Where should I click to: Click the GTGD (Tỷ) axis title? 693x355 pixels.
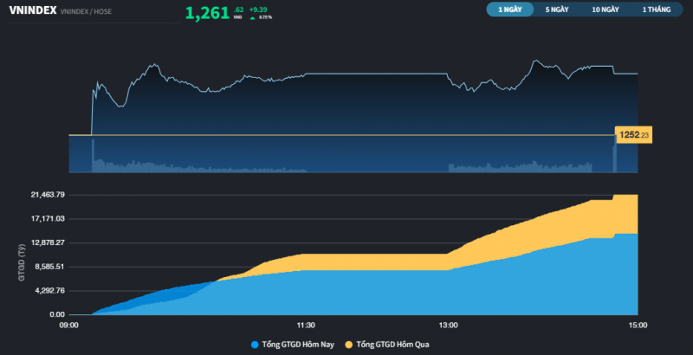22,262
